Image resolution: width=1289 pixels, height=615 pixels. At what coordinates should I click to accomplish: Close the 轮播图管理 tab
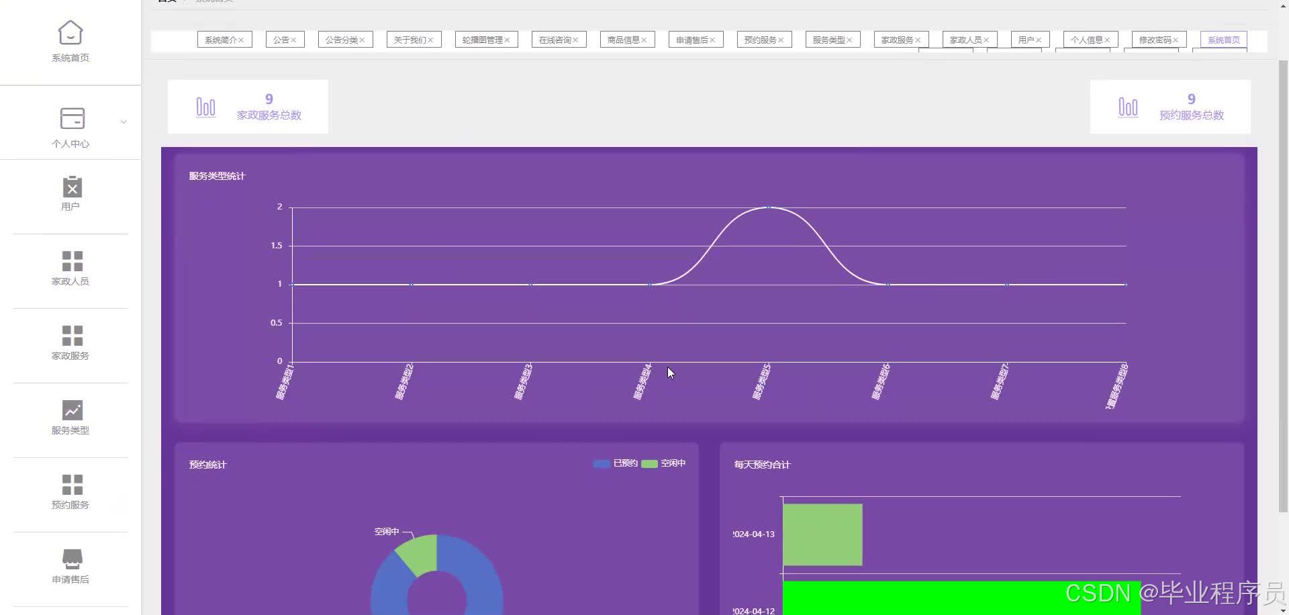click(x=507, y=40)
